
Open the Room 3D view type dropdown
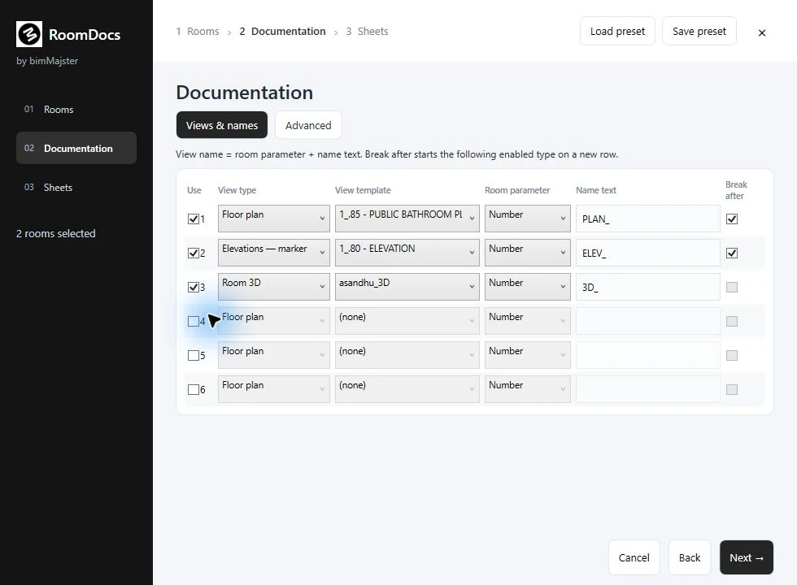[x=273, y=286]
